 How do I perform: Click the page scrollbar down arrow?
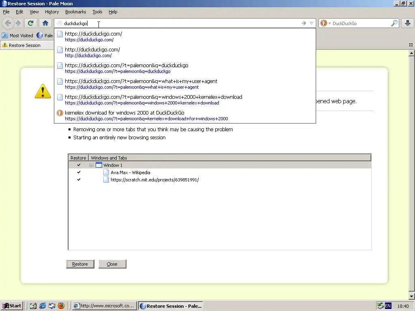coord(411,296)
